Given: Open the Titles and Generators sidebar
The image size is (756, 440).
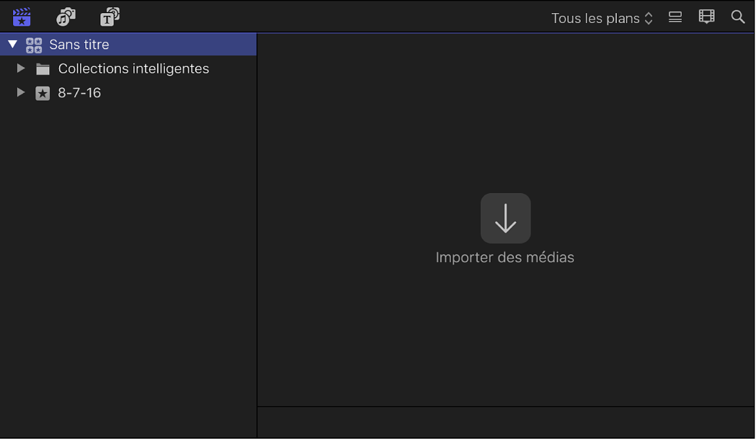Looking at the screenshot, I should (x=109, y=16).
